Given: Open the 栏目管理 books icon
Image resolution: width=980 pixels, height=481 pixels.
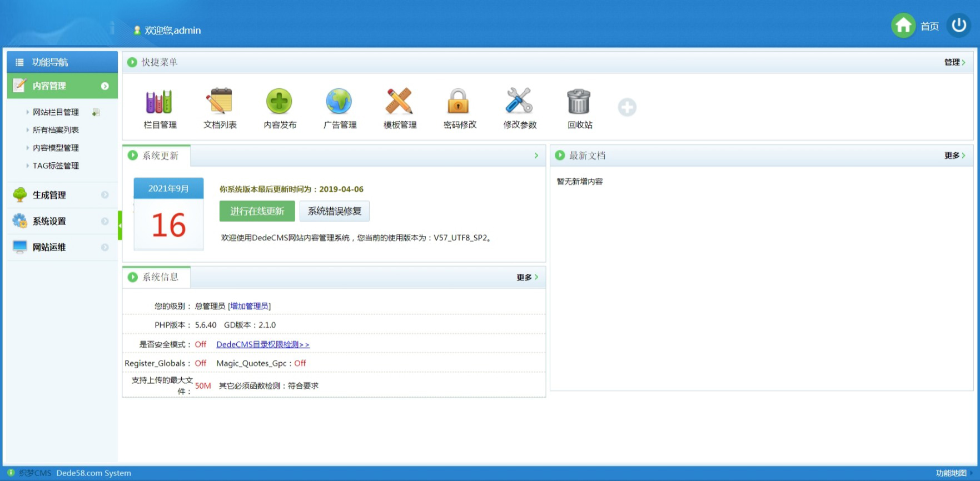Looking at the screenshot, I should pos(160,102).
